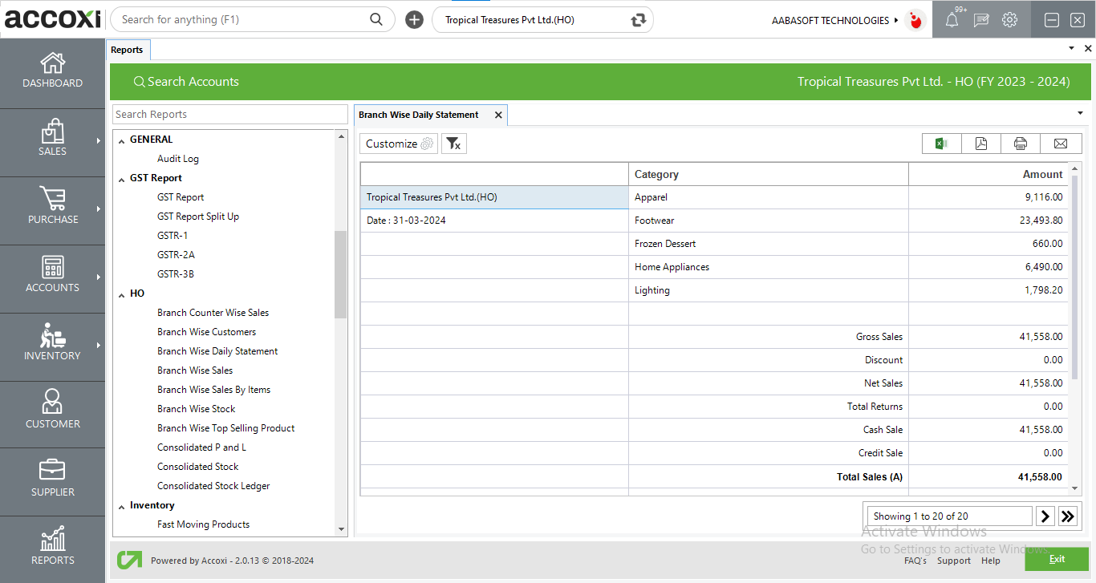Export report as PDF

coord(980,144)
